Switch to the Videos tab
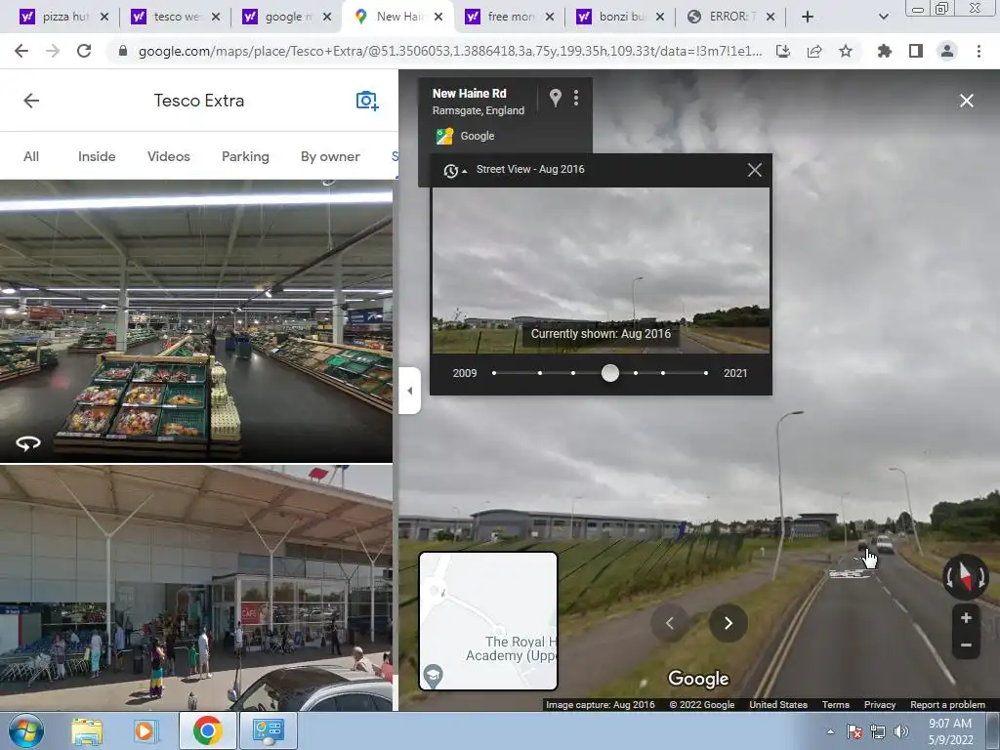The image size is (1000, 750). (x=168, y=156)
